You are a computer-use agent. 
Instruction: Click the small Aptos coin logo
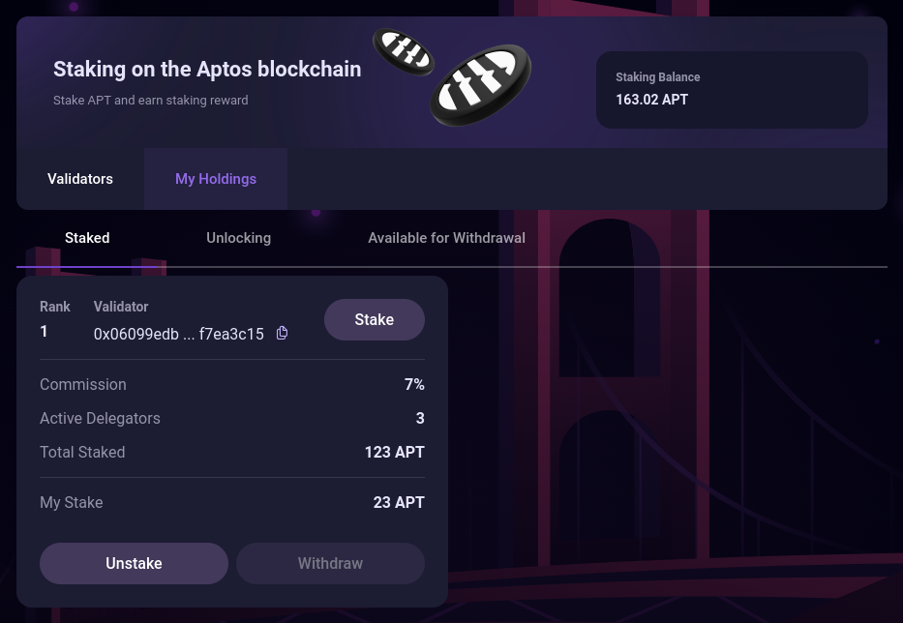point(404,51)
